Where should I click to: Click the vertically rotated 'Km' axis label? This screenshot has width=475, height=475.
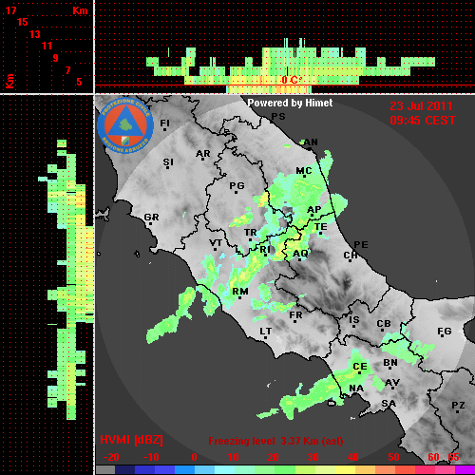[x=10, y=81]
